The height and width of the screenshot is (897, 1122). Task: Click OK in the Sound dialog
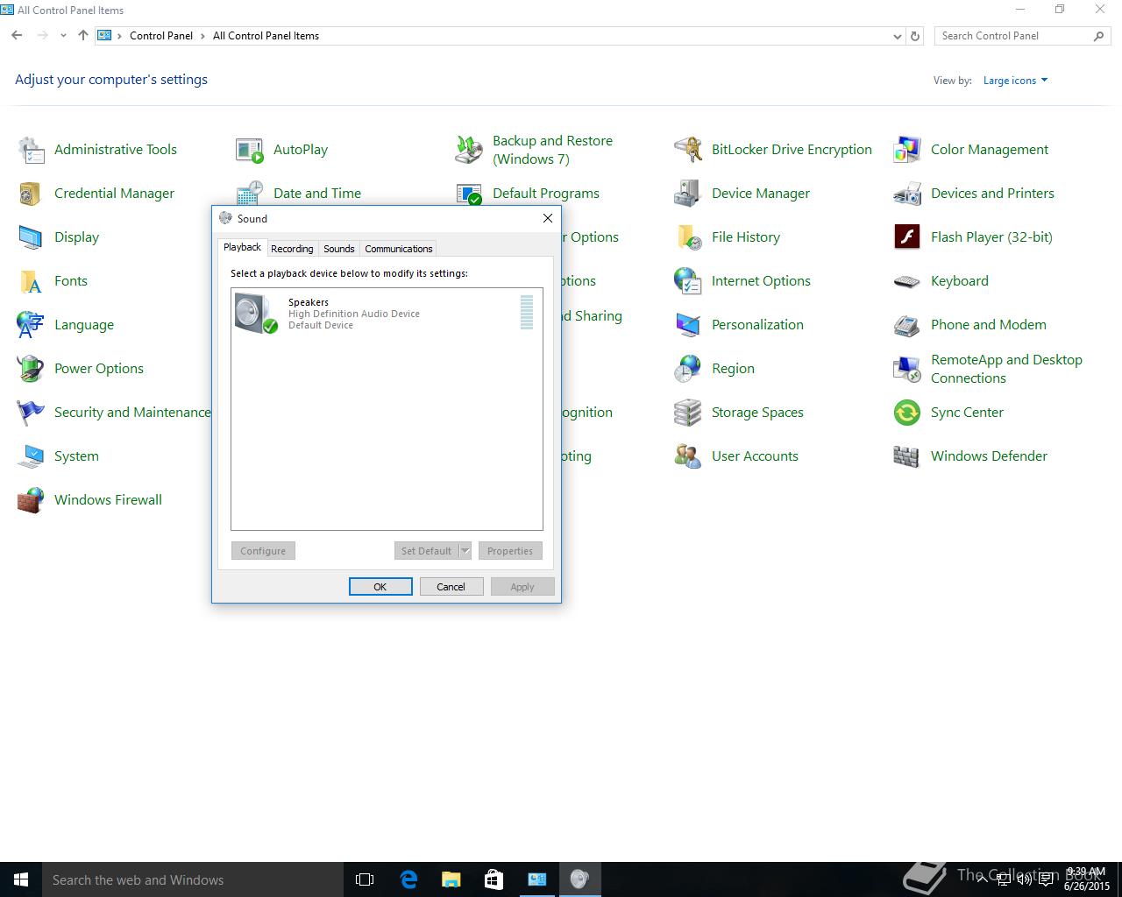(x=380, y=587)
